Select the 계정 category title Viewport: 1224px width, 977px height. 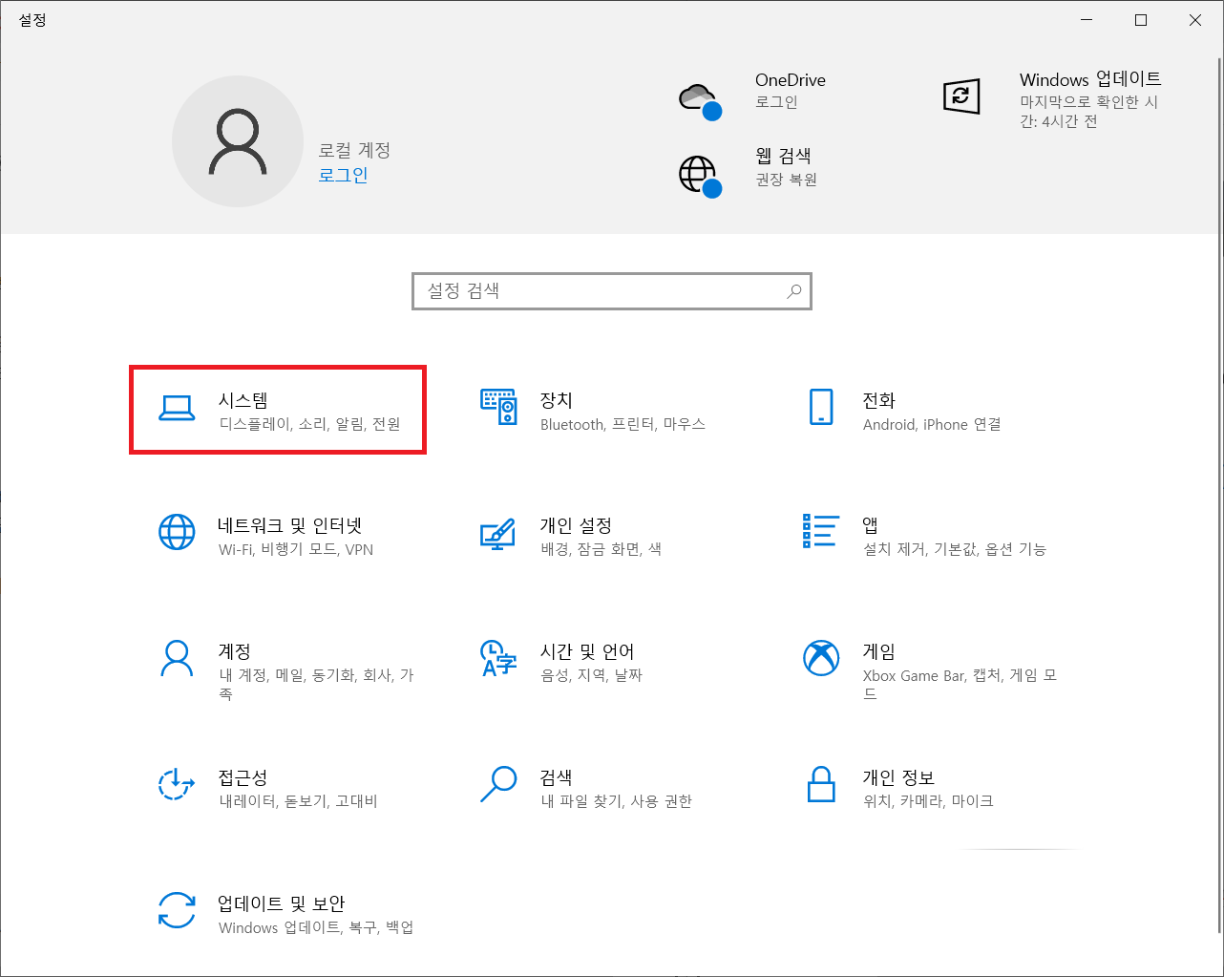[235, 651]
